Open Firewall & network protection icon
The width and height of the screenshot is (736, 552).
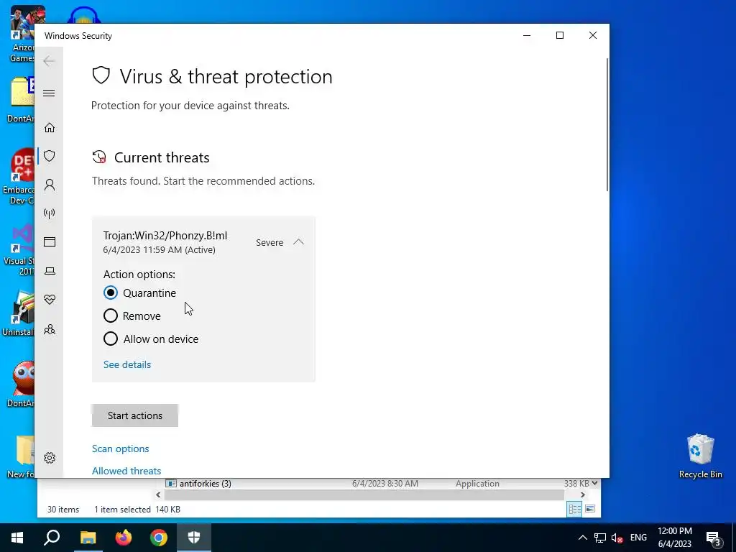click(50, 213)
